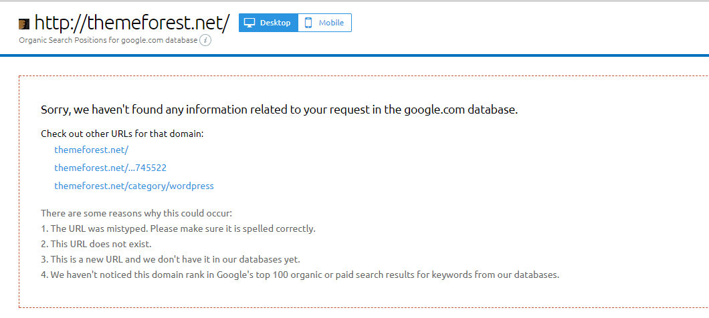Switch to Mobile search positions view
The width and height of the screenshot is (709, 318).
tap(324, 23)
